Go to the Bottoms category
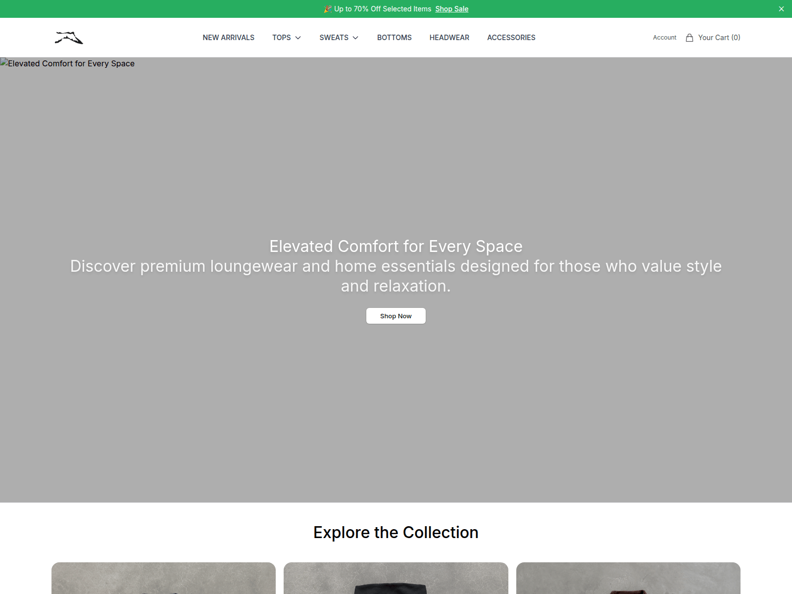This screenshot has height=594, width=792. pyautogui.click(x=394, y=38)
